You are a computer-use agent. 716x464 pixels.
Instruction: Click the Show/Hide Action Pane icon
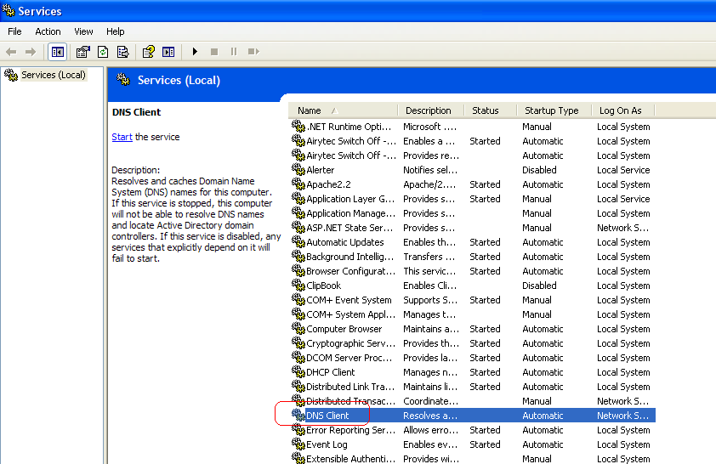point(168,52)
